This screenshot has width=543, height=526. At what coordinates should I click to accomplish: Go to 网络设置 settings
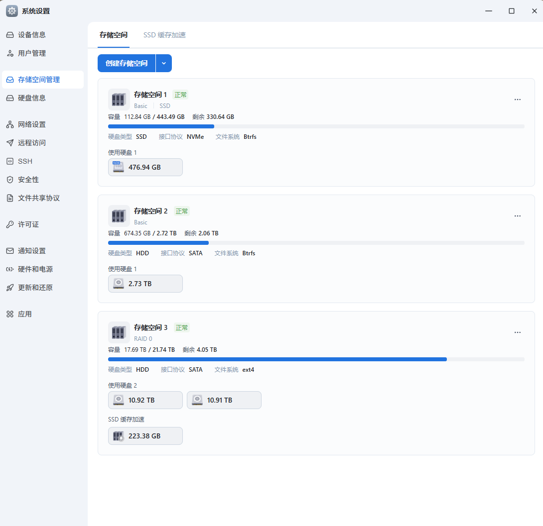tap(33, 124)
